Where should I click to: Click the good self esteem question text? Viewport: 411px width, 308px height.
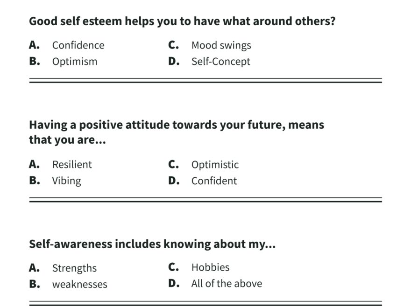tap(182, 21)
